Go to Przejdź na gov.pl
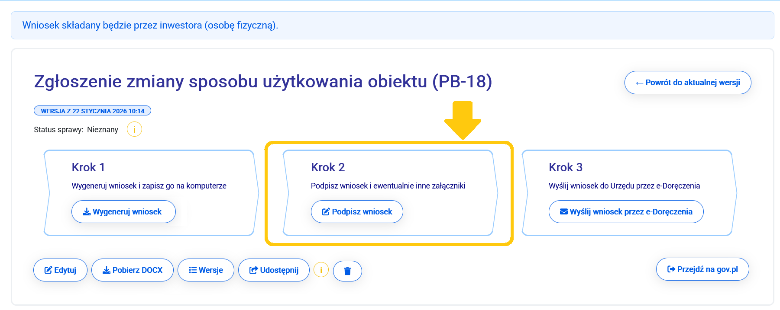Screen dimensions: 780x310 [x=702, y=269]
